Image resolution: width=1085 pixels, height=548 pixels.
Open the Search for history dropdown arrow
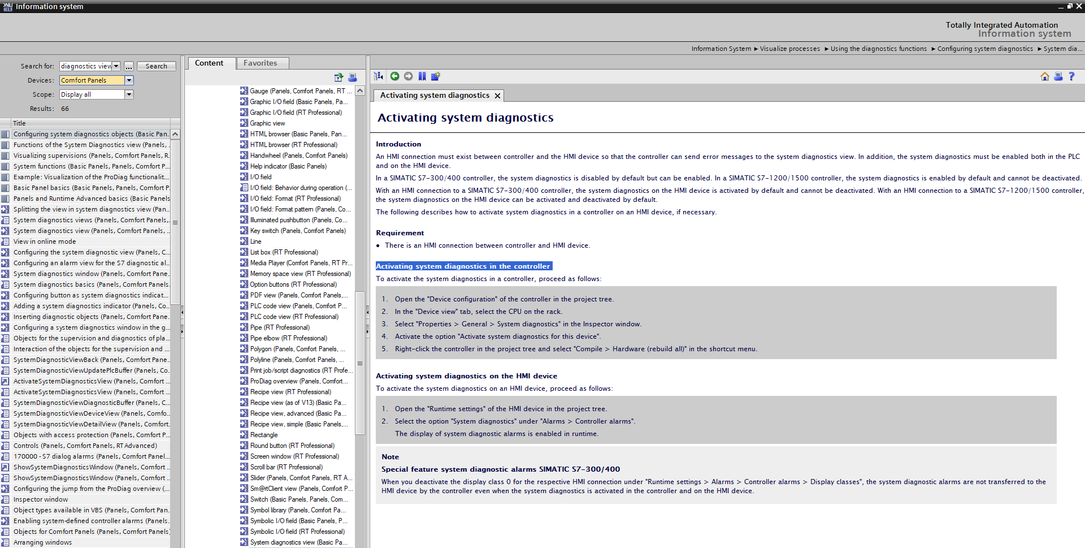click(x=116, y=66)
